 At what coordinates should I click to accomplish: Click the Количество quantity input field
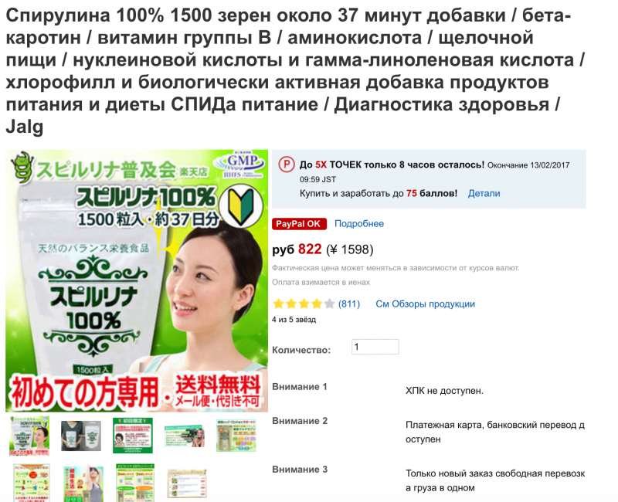coord(375,347)
